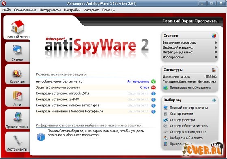Select Контроль установок записей автостарта row
Screen dimensions: 227x159
96,106
